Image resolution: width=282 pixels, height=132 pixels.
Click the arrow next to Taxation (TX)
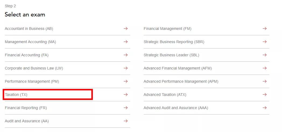click(126, 95)
